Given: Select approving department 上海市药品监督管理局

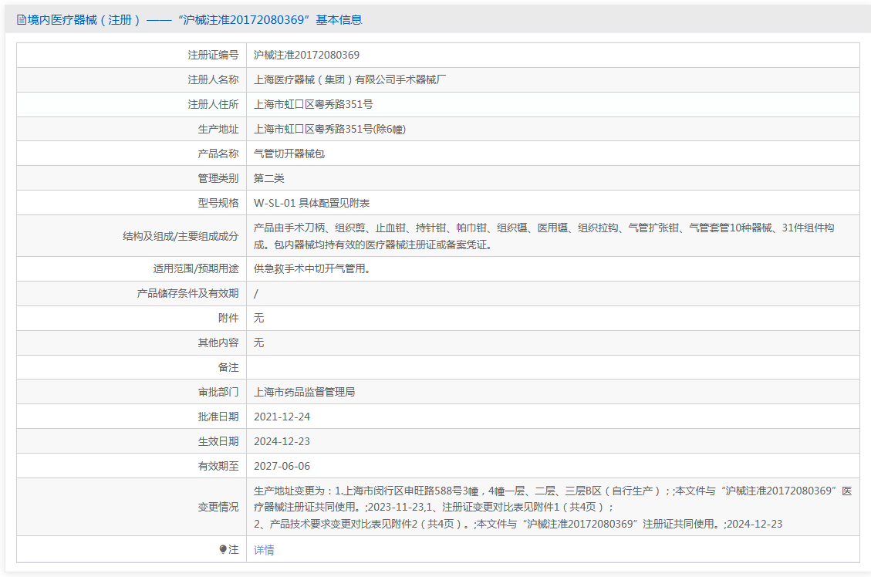Looking at the screenshot, I should pos(305,392).
